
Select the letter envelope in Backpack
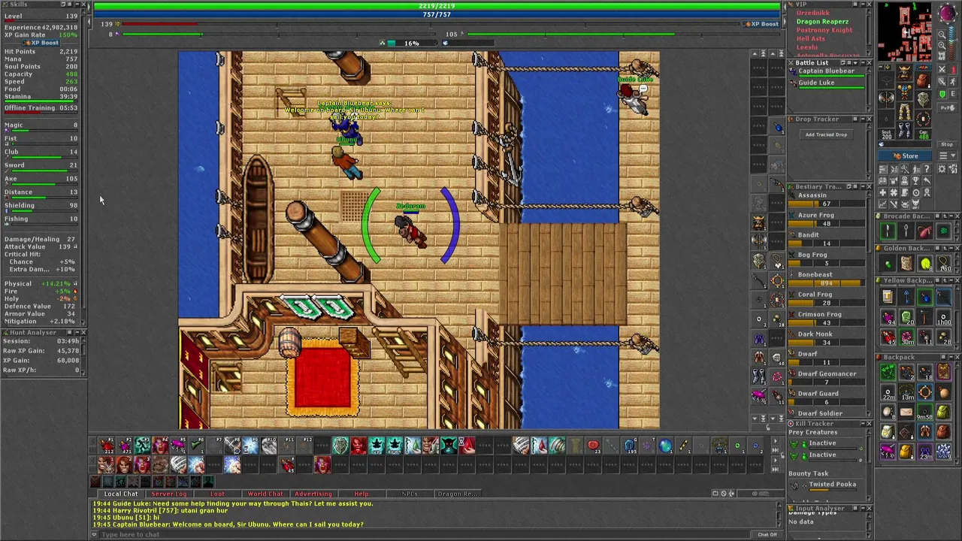[x=907, y=411]
